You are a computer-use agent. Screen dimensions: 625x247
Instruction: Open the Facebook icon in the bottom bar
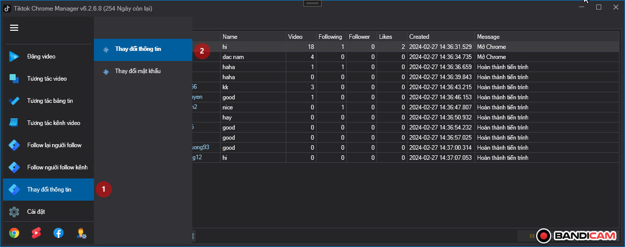(59, 233)
